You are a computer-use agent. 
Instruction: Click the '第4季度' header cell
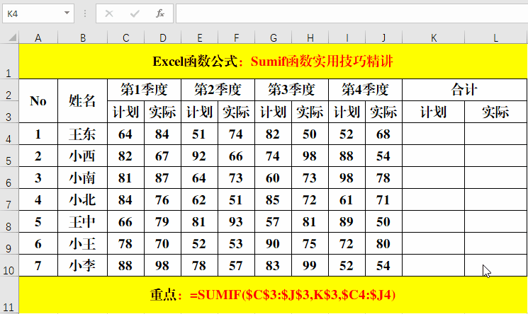(366, 90)
